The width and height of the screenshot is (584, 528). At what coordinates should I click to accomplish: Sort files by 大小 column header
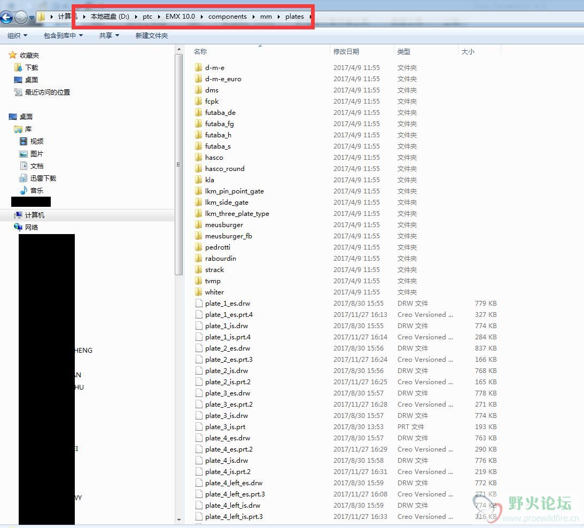(468, 51)
